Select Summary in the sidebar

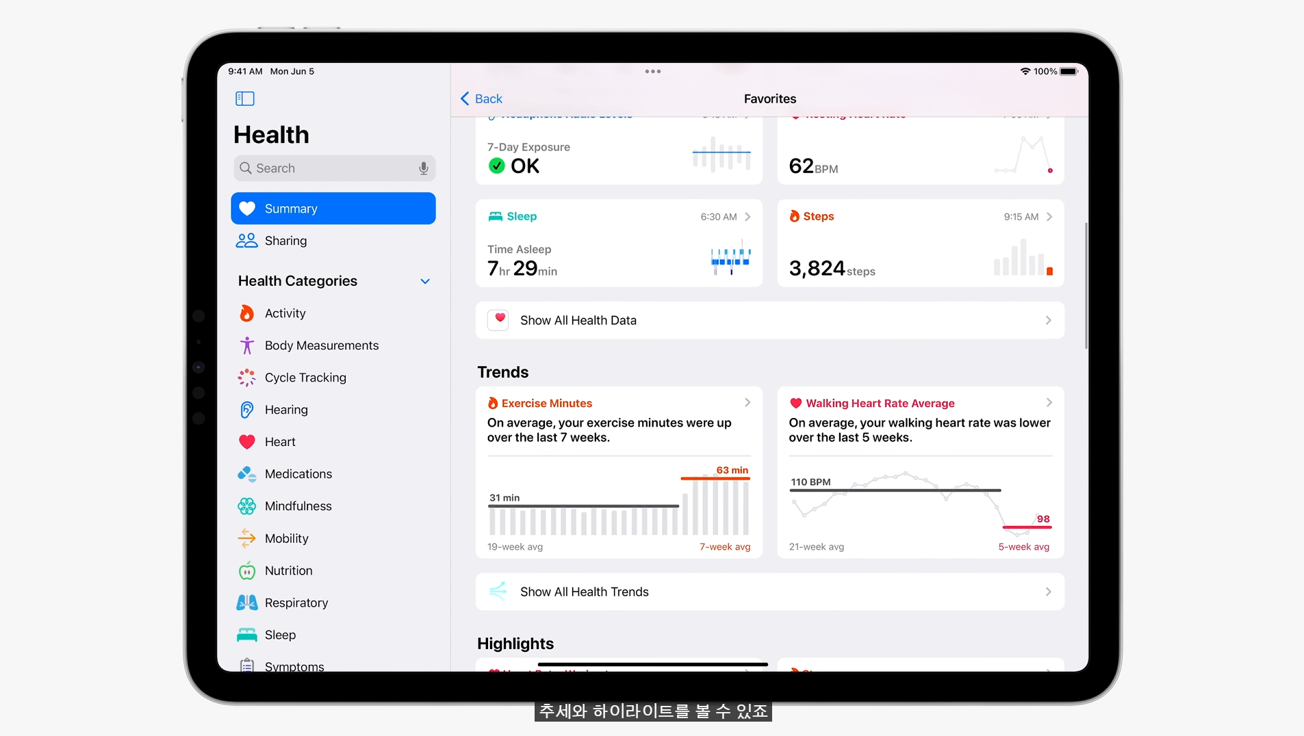pyautogui.click(x=333, y=209)
